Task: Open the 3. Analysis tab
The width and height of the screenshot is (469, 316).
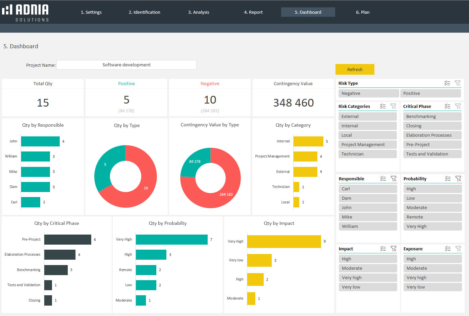Action: pyautogui.click(x=199, y=12)
